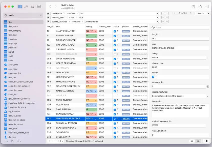Image resolution: width=212 pixels, height=147 pixels.
Task: Edit the rental_duration field in sidebar
Action: click(180, 135)
